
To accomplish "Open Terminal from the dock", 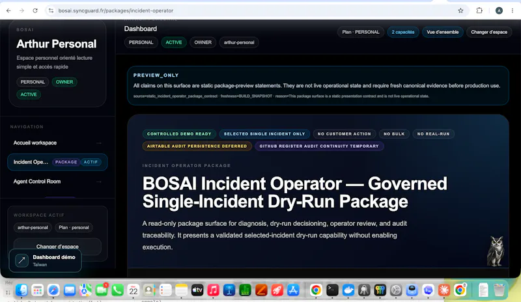I will tap(332, 290).
